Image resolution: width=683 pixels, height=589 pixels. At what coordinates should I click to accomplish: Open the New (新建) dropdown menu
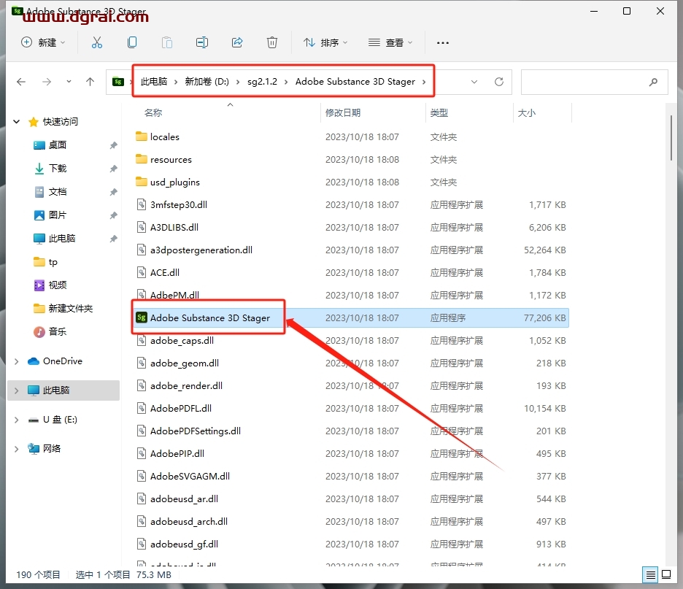[43, 42]
